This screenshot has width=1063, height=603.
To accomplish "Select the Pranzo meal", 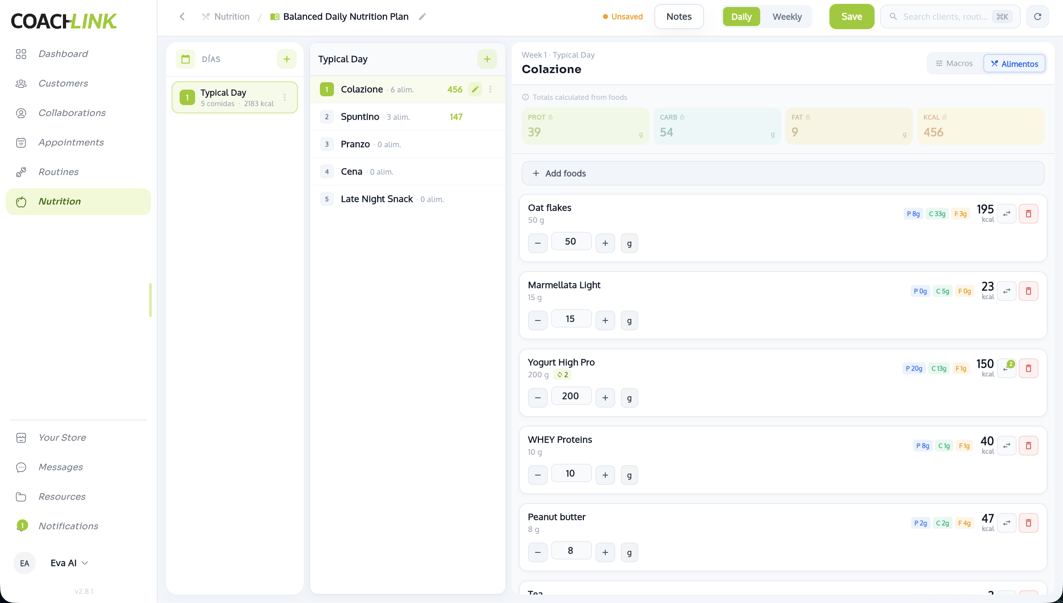I will [408, 144].
